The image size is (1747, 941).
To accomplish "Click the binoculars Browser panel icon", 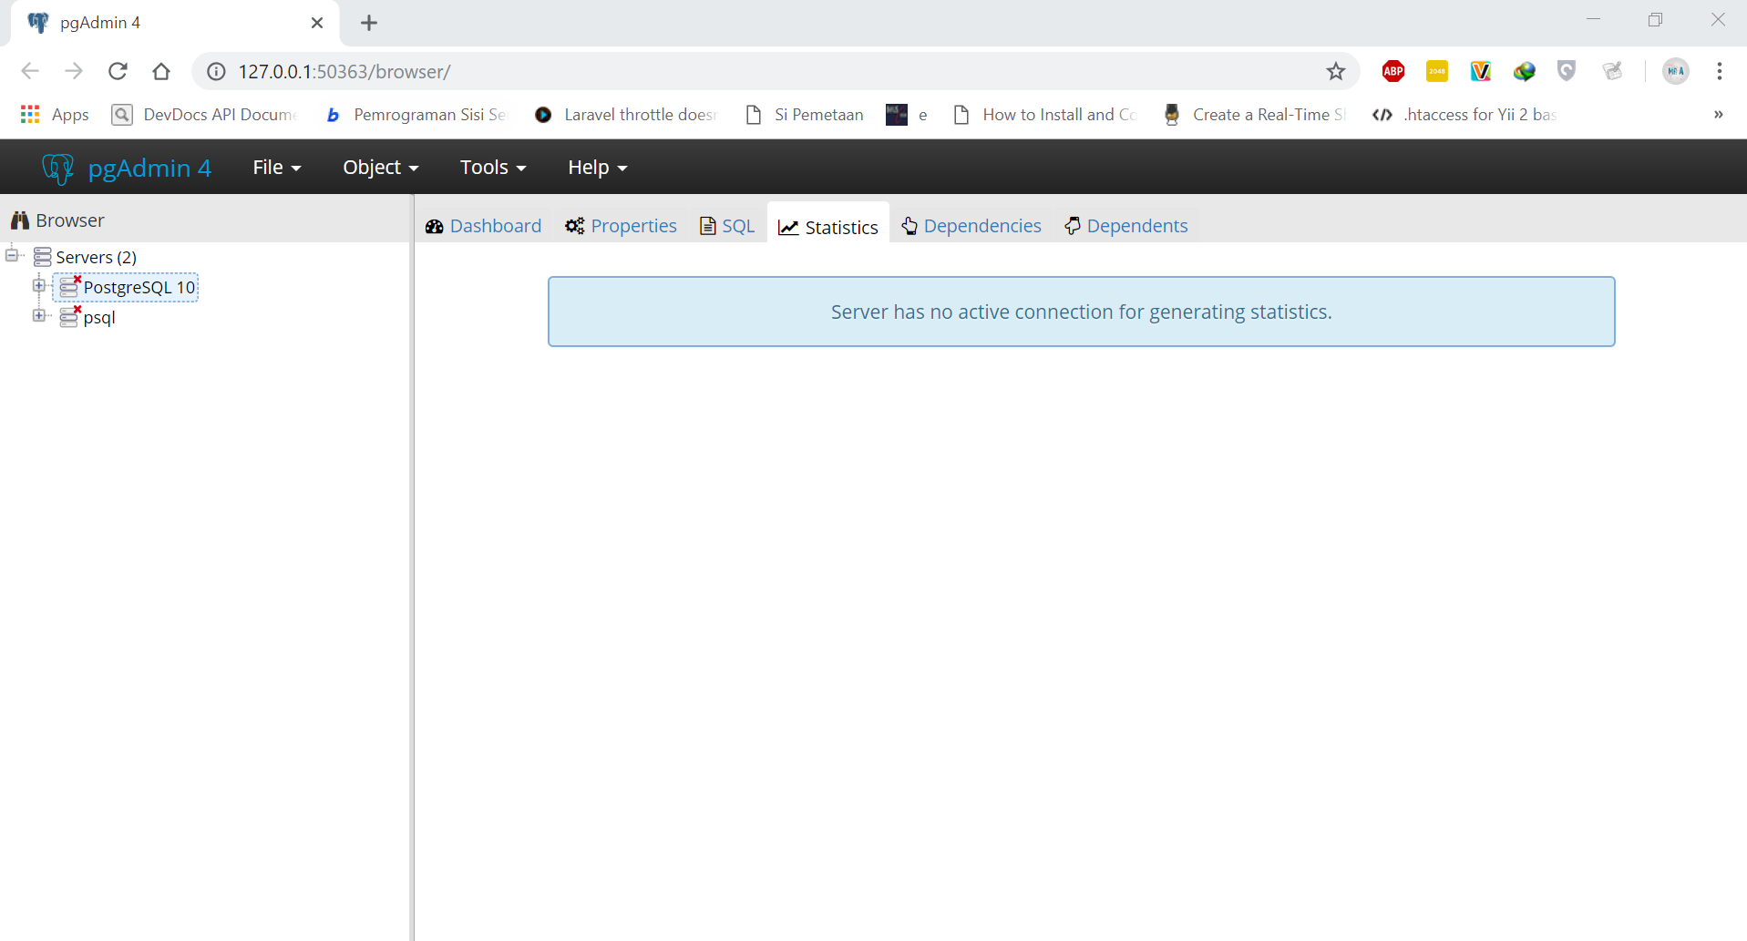I will coord(20,220).
